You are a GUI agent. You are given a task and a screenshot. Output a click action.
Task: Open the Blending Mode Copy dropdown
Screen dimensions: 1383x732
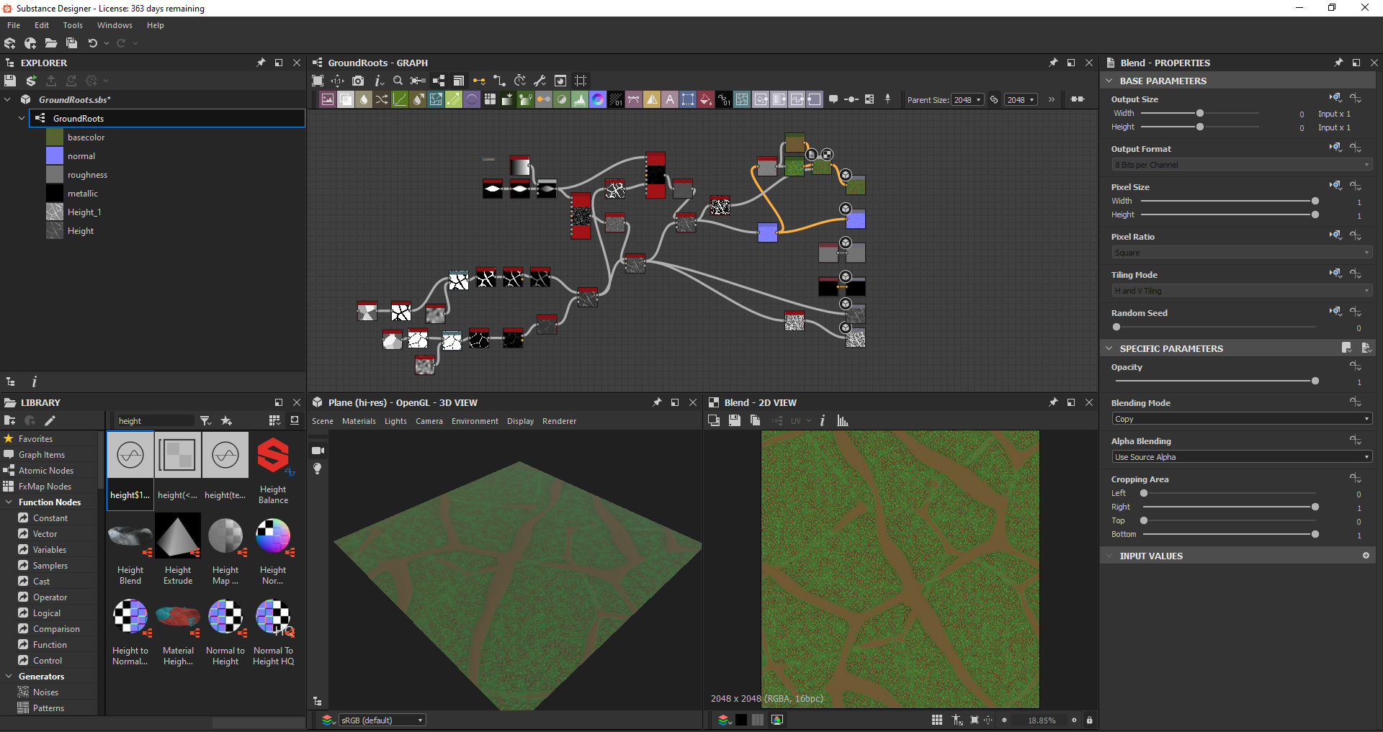pyautogui.click(x=1241, y=419)
